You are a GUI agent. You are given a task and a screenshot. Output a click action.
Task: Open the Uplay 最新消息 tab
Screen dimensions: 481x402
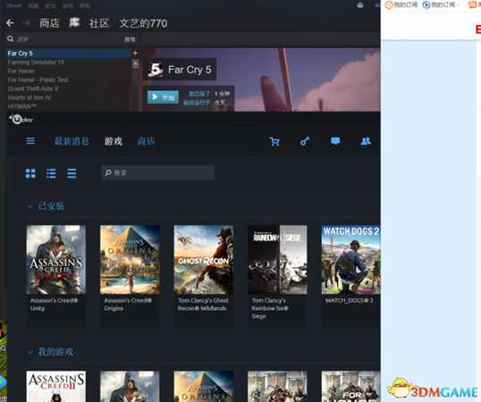point(72,141)
